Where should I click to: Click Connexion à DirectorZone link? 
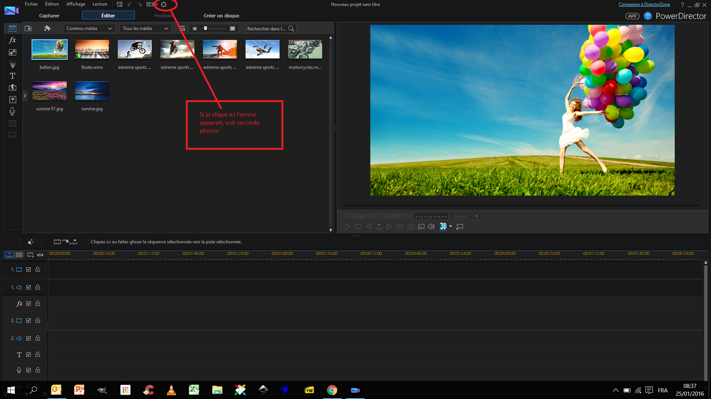(x=644, y=4)
